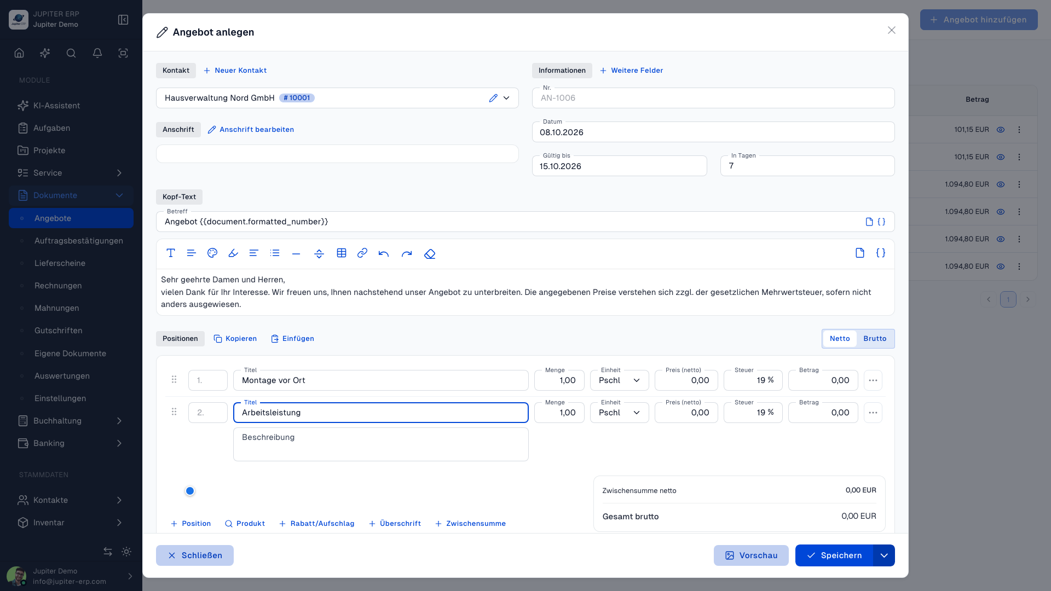This screenshot has height=591, width=1051.
Task: Open the color palette tool in editor toolbar
Action: tap(212, 253)
